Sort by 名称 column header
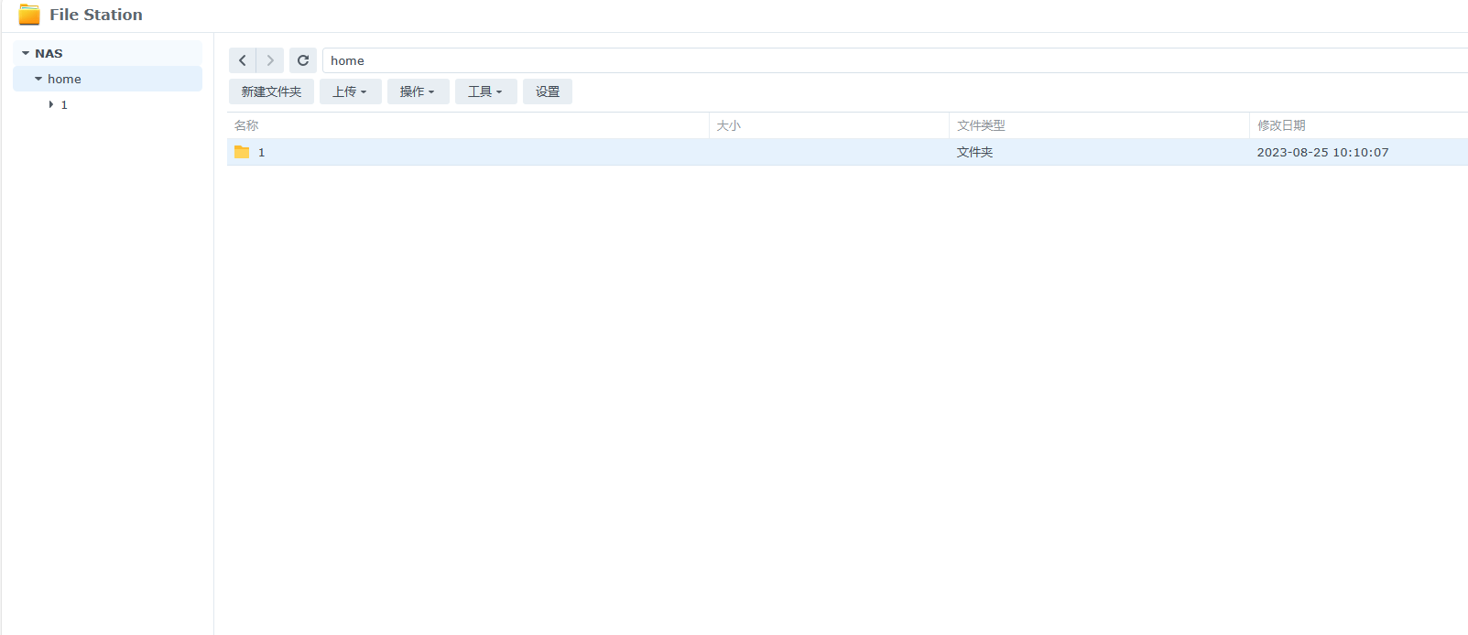The width and height of the screenshot is (1468, 635). [x=246, y=125]
